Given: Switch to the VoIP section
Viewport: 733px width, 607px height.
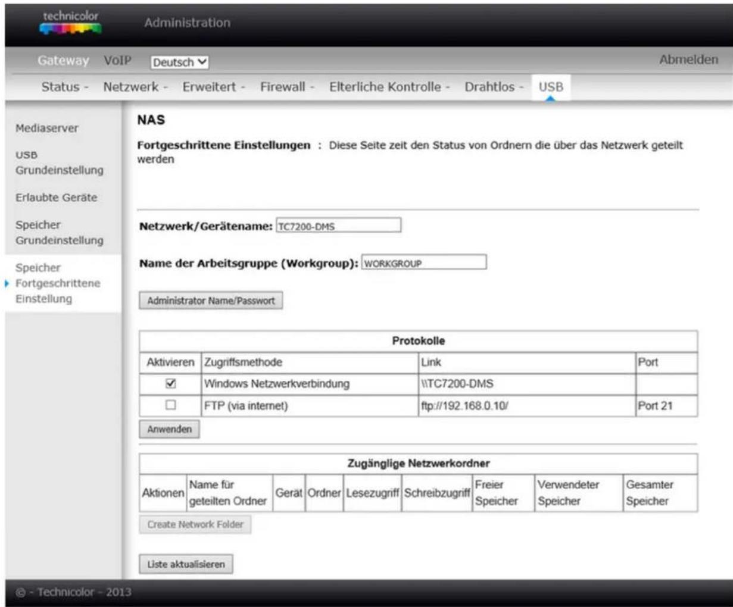Looking at the screenshot, I should [117, 61].
